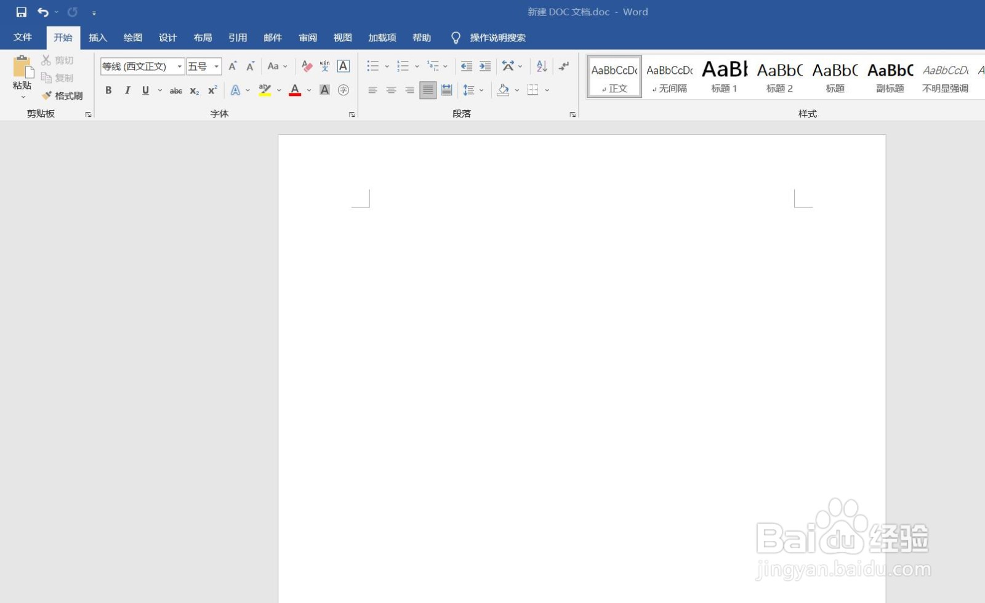Open Asian layout (中文版式) menu
Image resolution: width=985 pixels, height=603 pixels.
click(512, 66)
